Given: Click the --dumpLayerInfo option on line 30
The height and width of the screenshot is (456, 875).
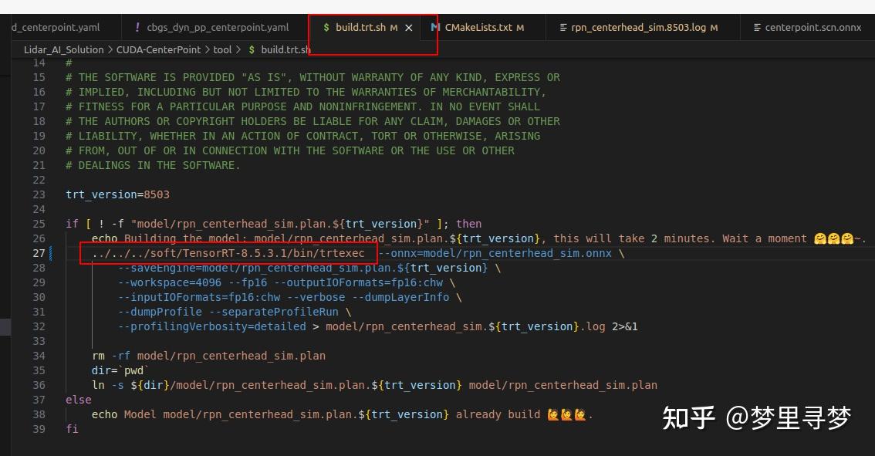Looking at the screenshot, I should 400,298.
